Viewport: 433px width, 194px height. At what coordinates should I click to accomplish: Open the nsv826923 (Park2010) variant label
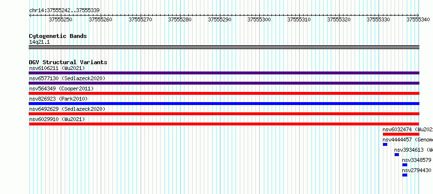(58, 99)
